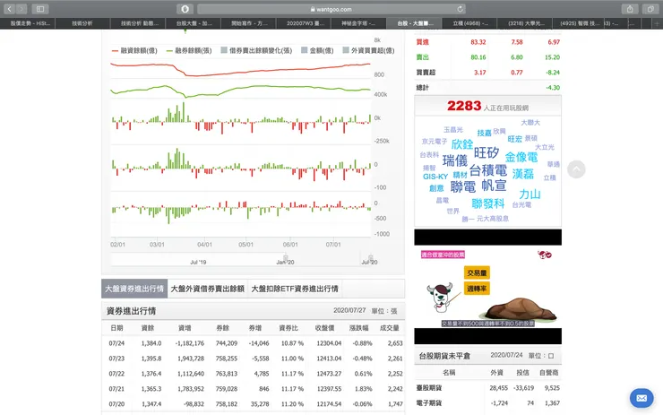Open the blue mail chat bubble

(641, 398)
